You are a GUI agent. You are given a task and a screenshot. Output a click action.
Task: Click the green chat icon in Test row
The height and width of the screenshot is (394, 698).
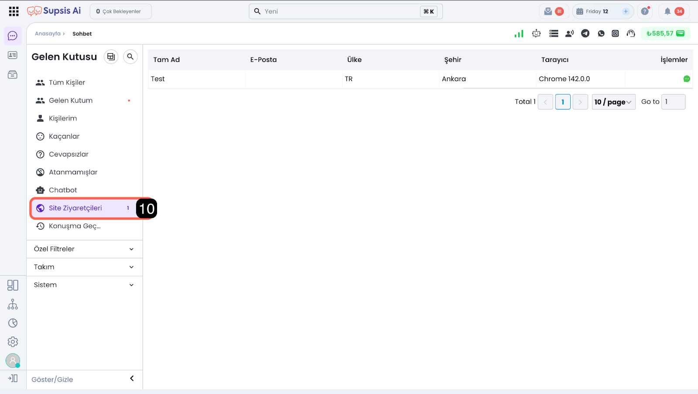click(686, 79)
